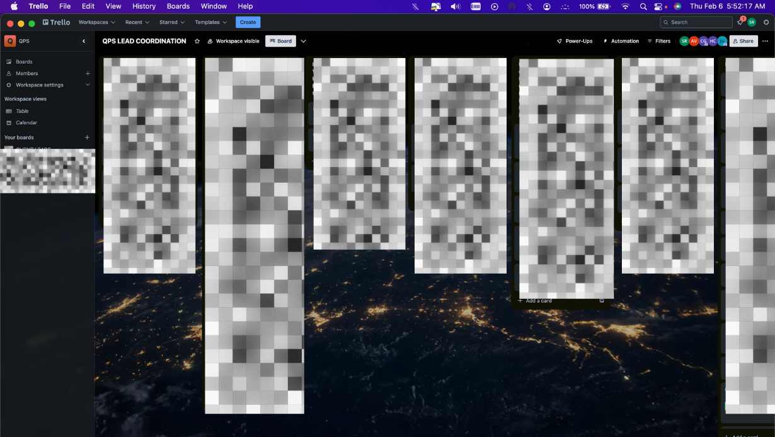775x437 pixels.
Task: Click the plus icon next to Your boards
Action: (87, 137)
